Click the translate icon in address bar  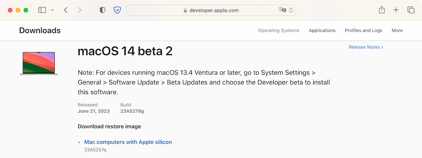coord(282,10)
